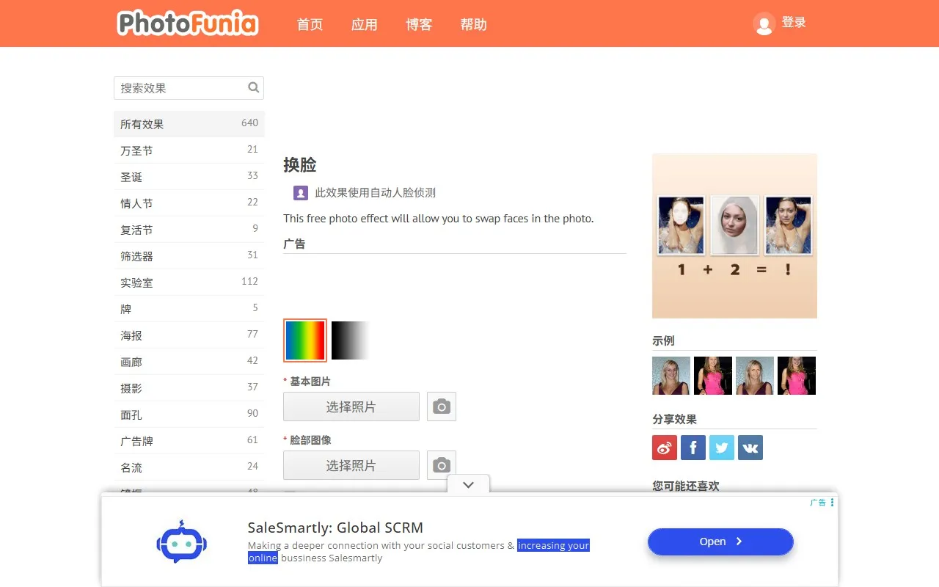The width and height of the screenshot is (939, 587).
Task: Share the effect on Twitter
Action: coord(721,448)
